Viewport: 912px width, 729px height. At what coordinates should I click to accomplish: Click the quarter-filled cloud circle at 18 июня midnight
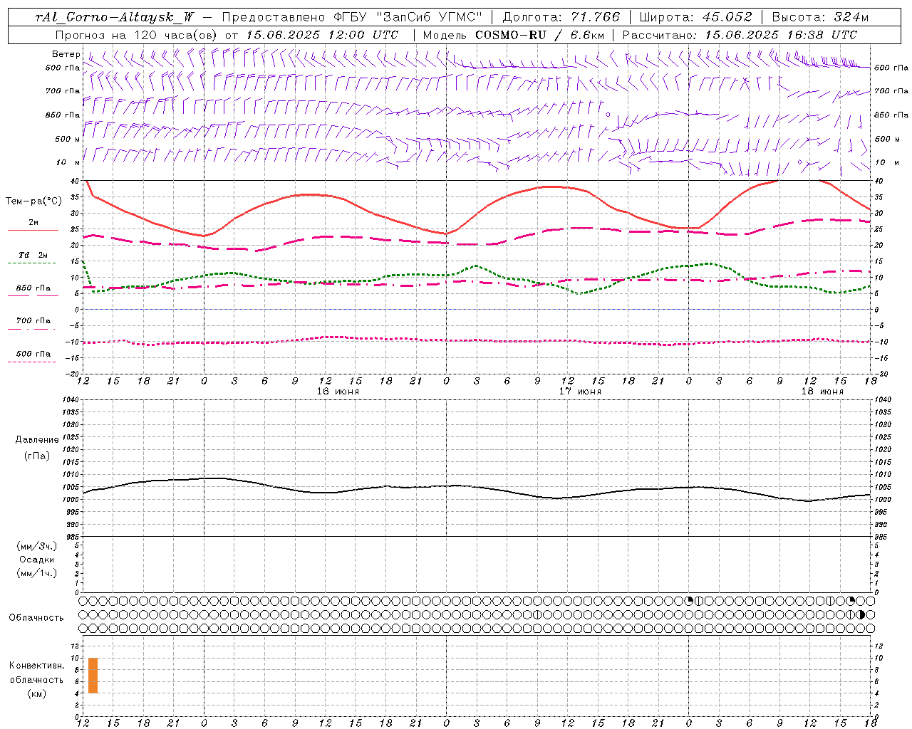[x=689, y=601]
